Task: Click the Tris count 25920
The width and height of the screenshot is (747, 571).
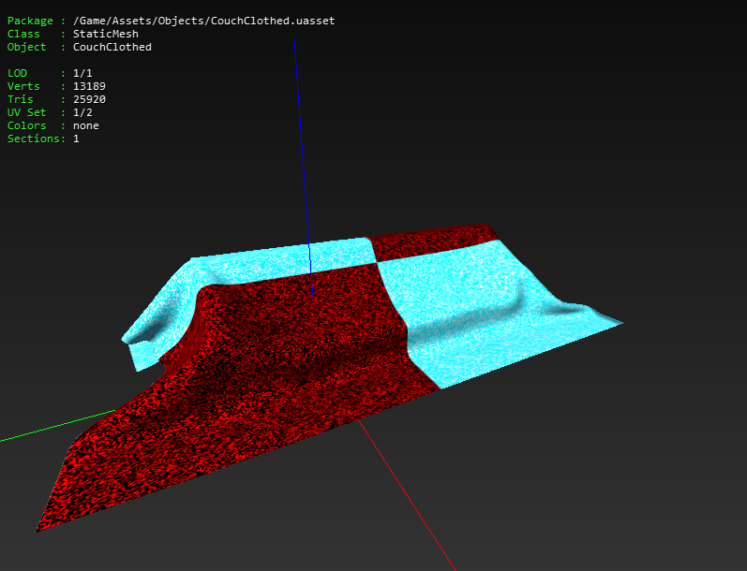Action: (89, 99)
